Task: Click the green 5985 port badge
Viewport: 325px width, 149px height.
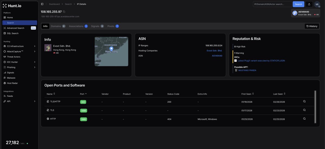Action: (83, 119)
